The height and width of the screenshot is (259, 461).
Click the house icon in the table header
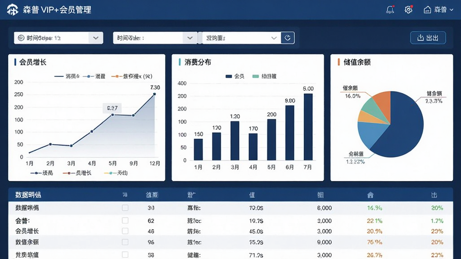(x=371, y=195)
